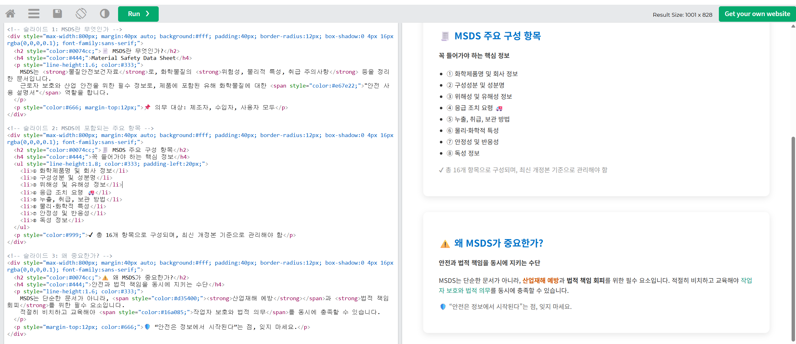Click the blue shield emoji in the preview
Image resolution: width=796 pixels, height=344 pixels.
point(443,307)
